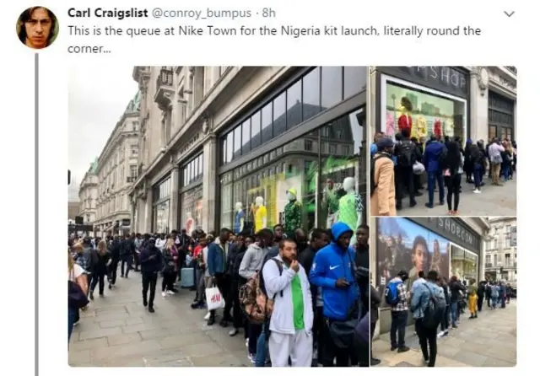Select the man in the blue Nike hoodie
The image size is (540, 376).
(x=335, y=275)
